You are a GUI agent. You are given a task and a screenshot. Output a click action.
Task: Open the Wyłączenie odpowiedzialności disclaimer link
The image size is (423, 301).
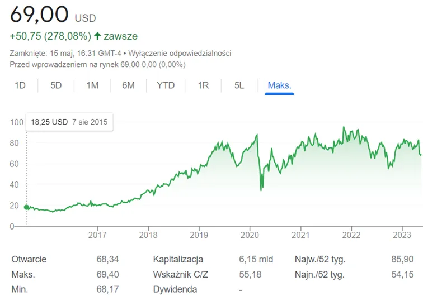(180, 53)
